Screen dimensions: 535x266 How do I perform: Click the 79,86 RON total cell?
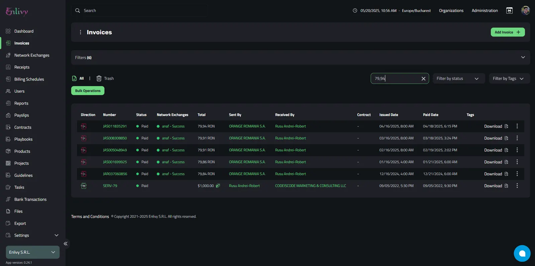pyautogui.click(x=206, y=162)
